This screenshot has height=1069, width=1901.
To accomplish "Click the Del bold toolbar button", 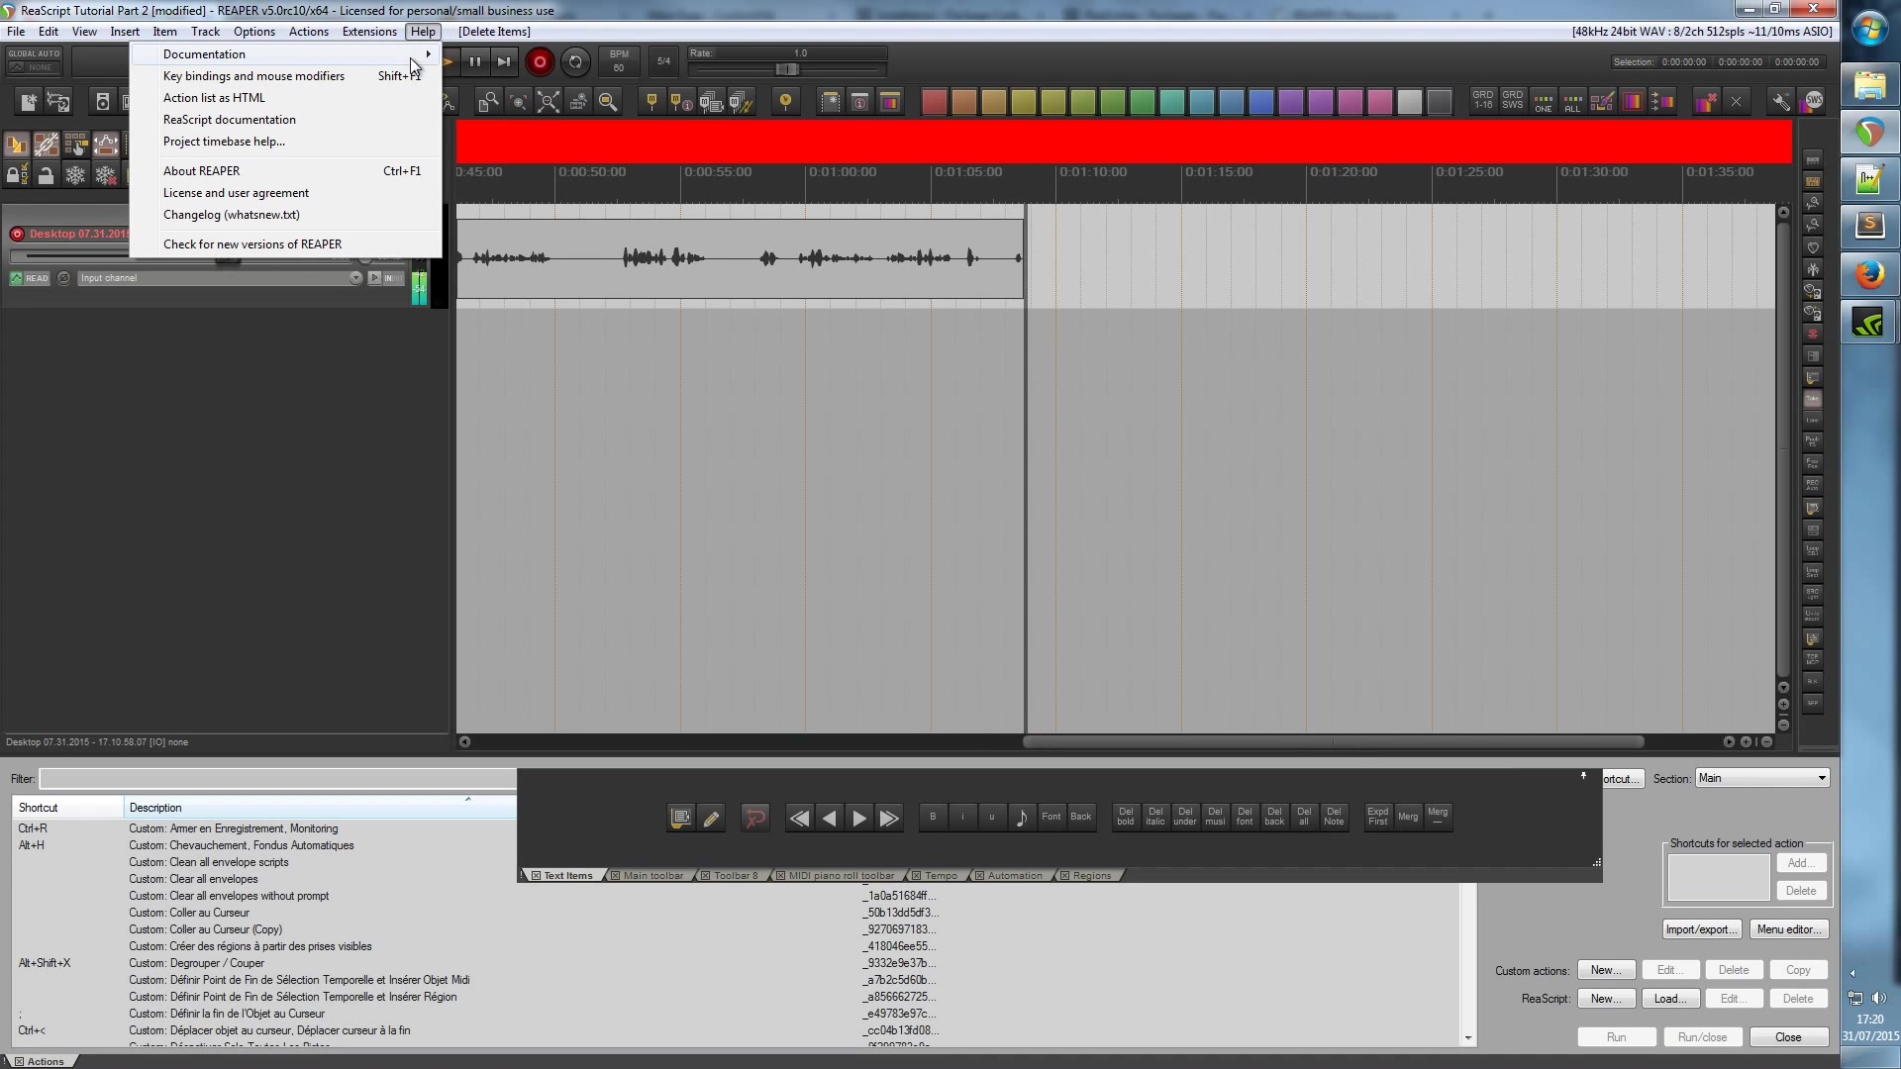I will [x=1126, y=817].
